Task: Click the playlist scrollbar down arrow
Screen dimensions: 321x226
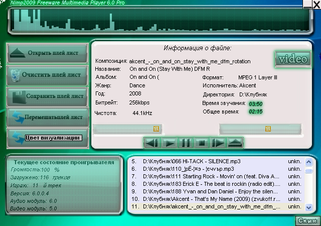Action: coord(309,207)
